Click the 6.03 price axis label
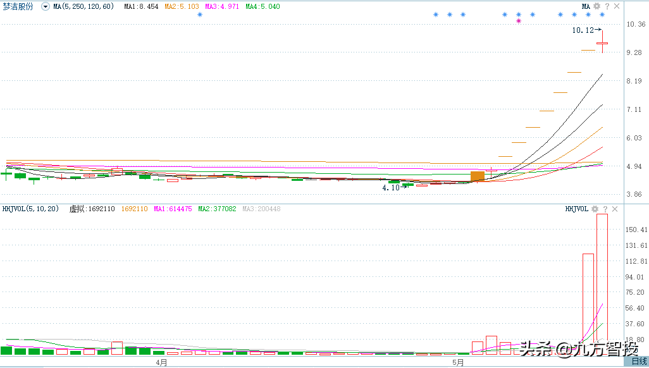649x368 pixels. click(634, 138)
